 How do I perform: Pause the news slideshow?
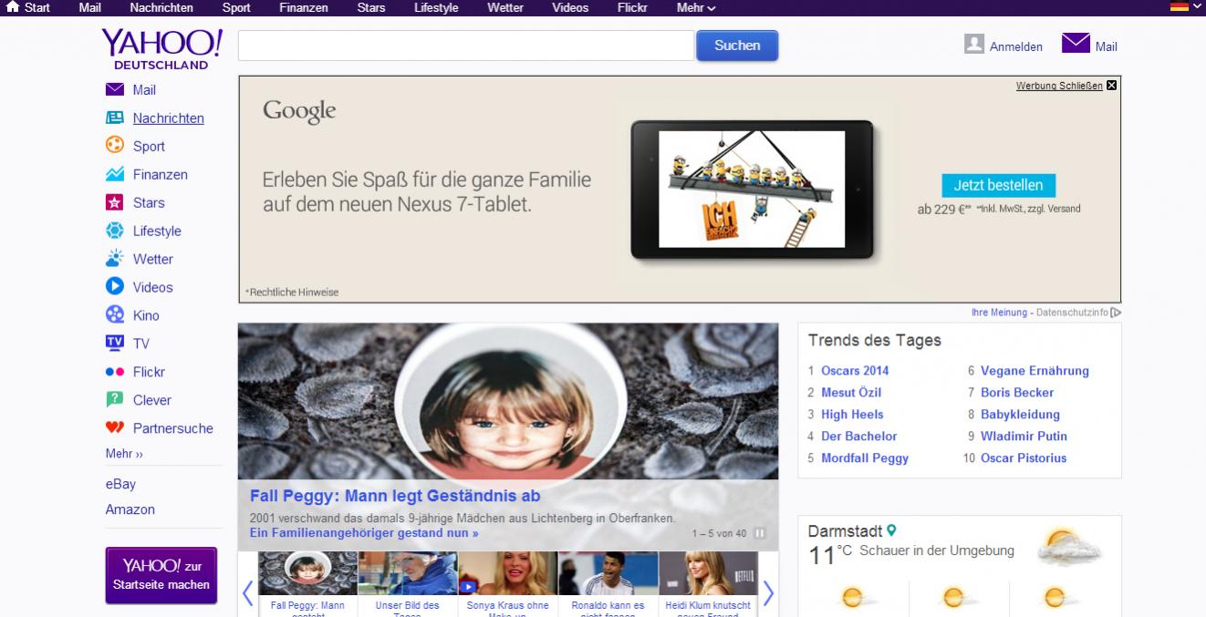tap(760, 533)
